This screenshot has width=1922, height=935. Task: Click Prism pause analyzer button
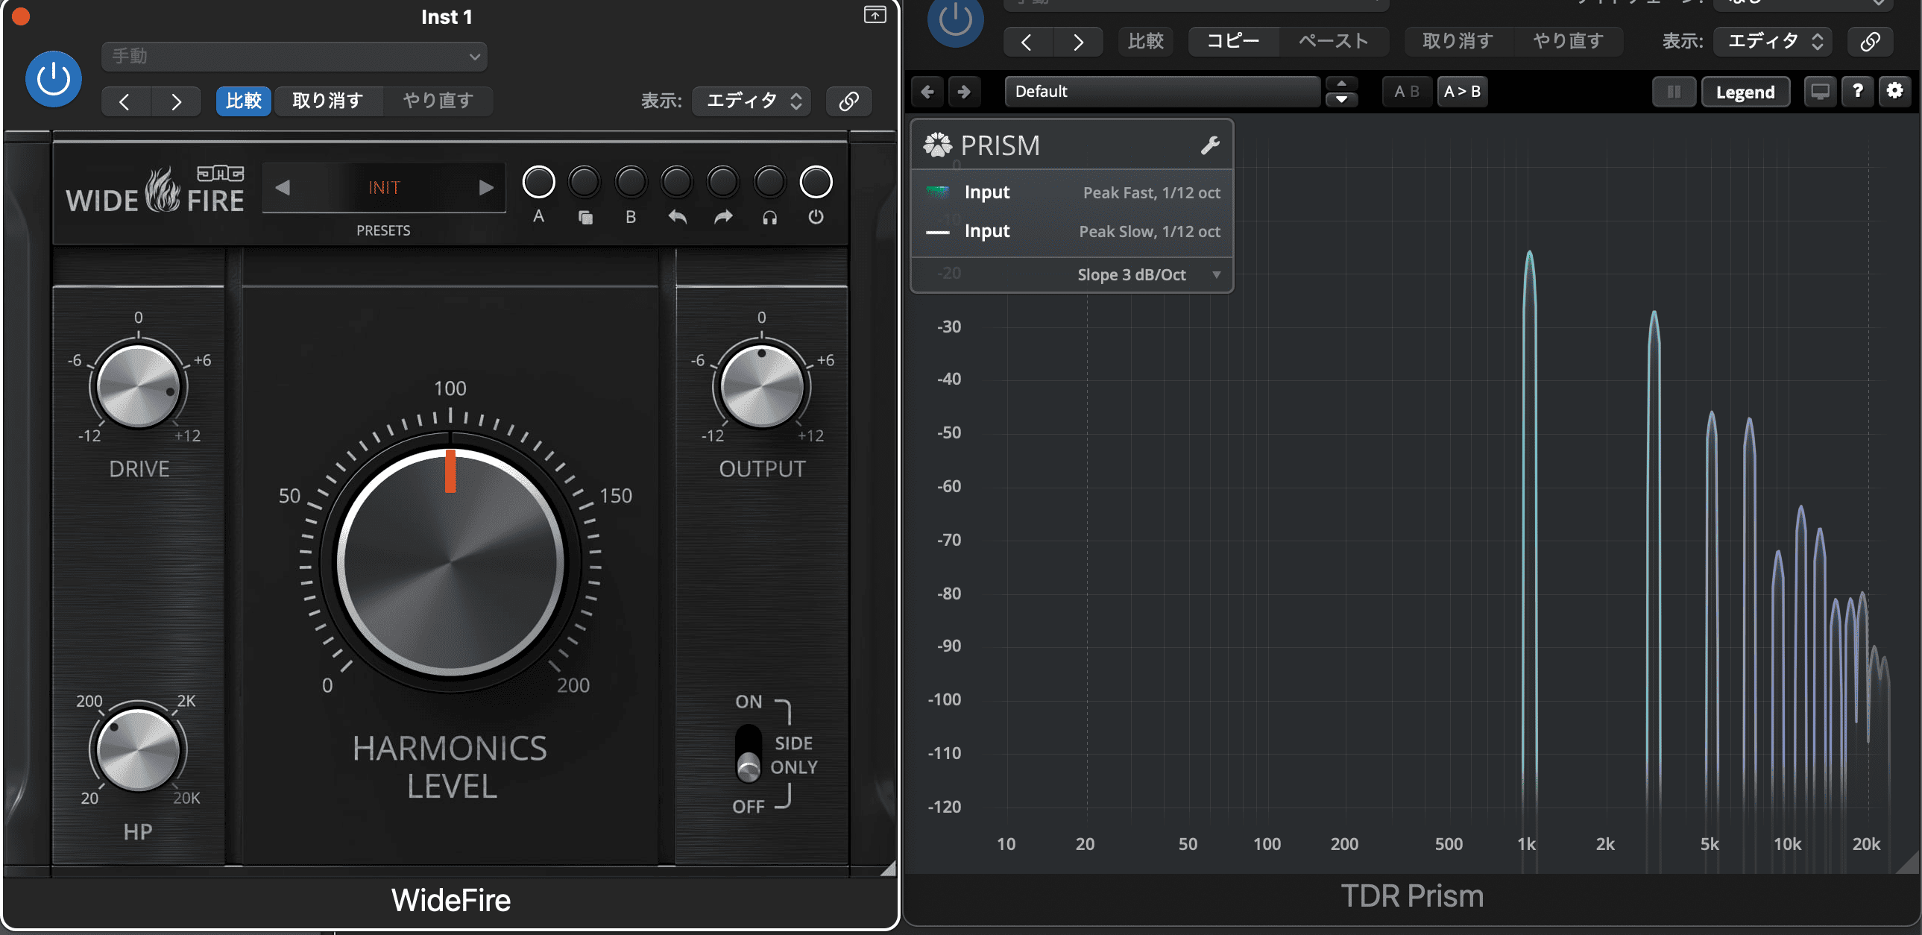pos(1674,92)
